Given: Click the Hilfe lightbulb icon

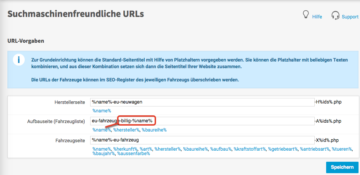Looking at the screenshot, I should [x=305, y=15].
